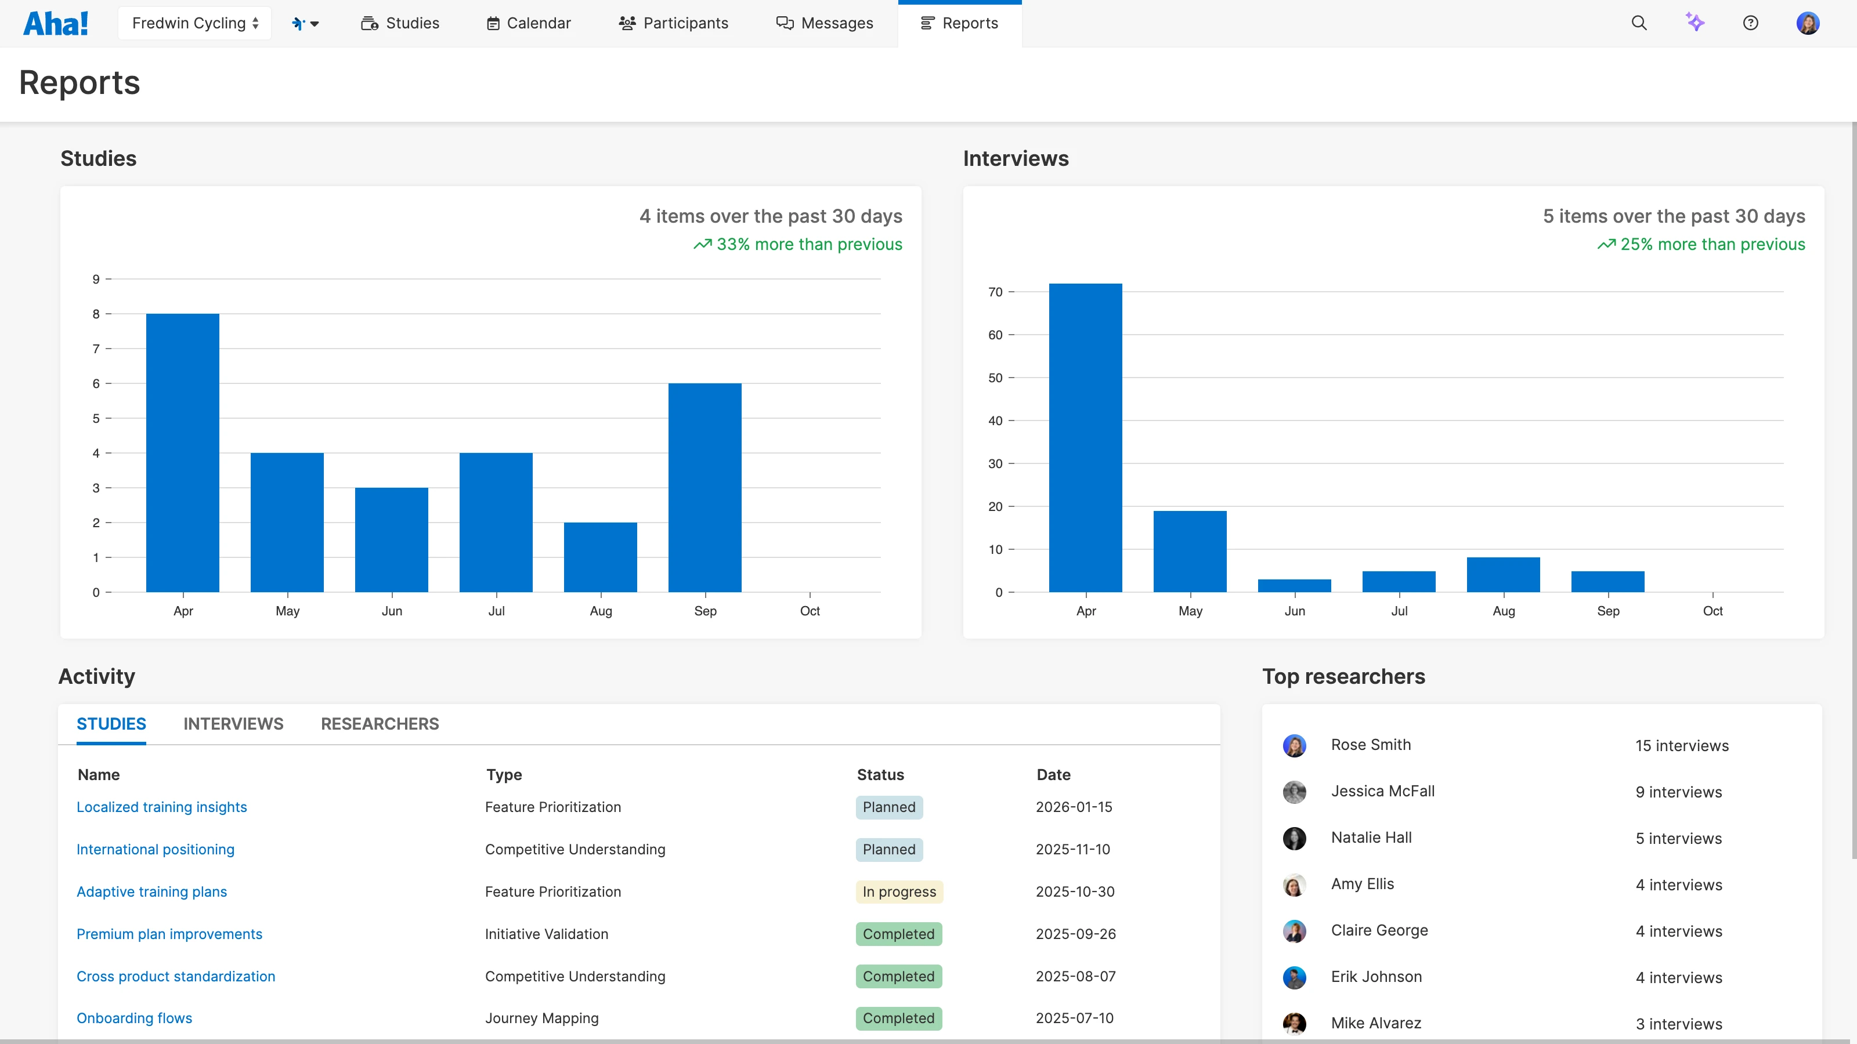Open the Calendar section icon
This screenshot has height=1044, width=1857.
click(x=493, y=23)
